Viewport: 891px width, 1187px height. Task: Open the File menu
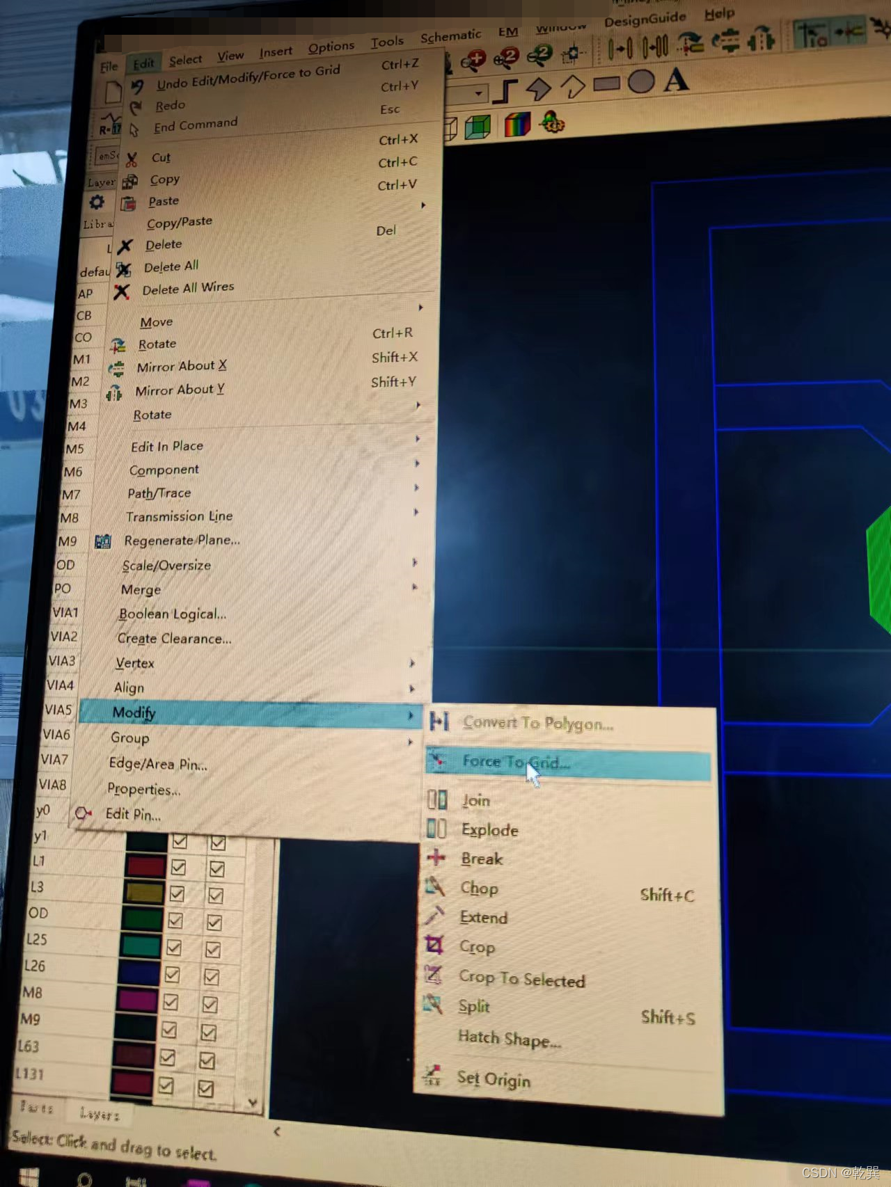point(109,67)
